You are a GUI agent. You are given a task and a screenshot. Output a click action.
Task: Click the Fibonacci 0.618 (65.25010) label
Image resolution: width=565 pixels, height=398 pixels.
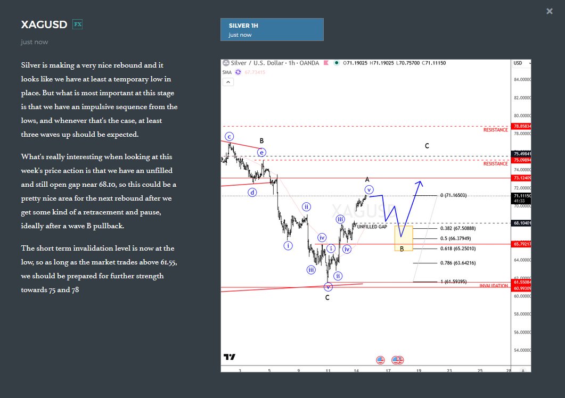pyautogui.click(x=458, y=248)
